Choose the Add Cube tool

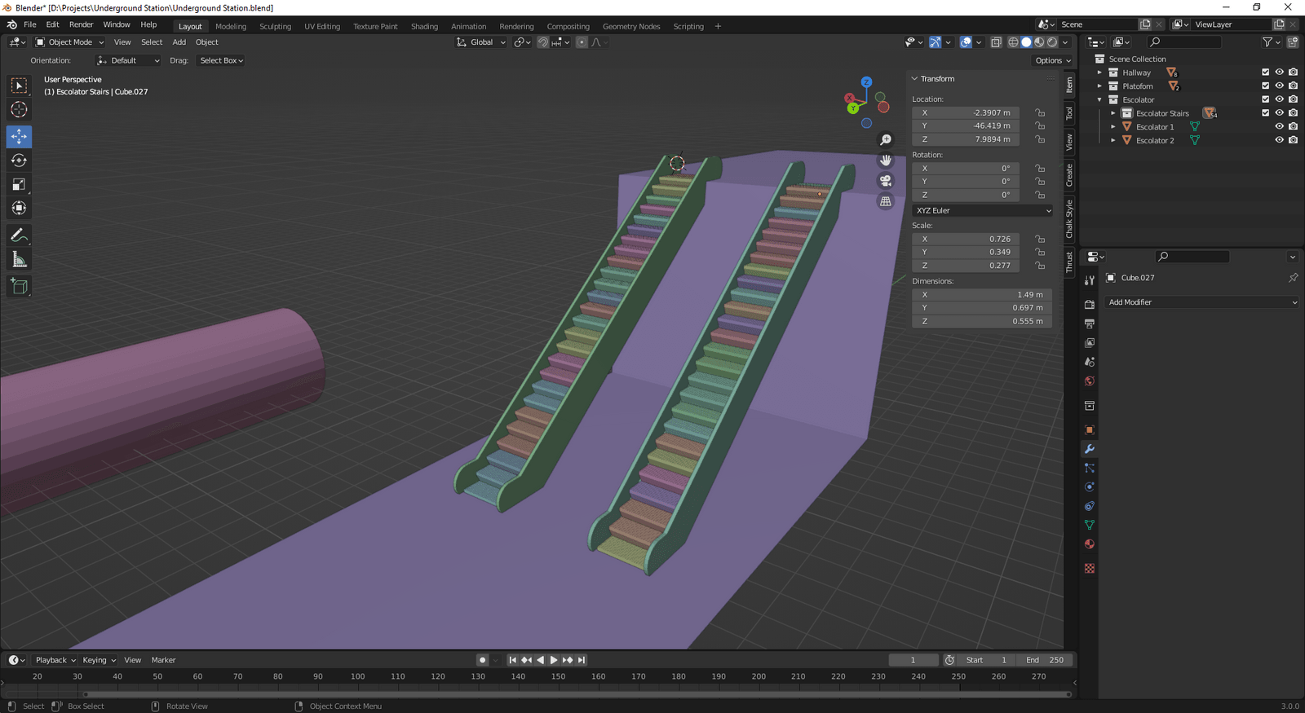click(x=19, y=286)
